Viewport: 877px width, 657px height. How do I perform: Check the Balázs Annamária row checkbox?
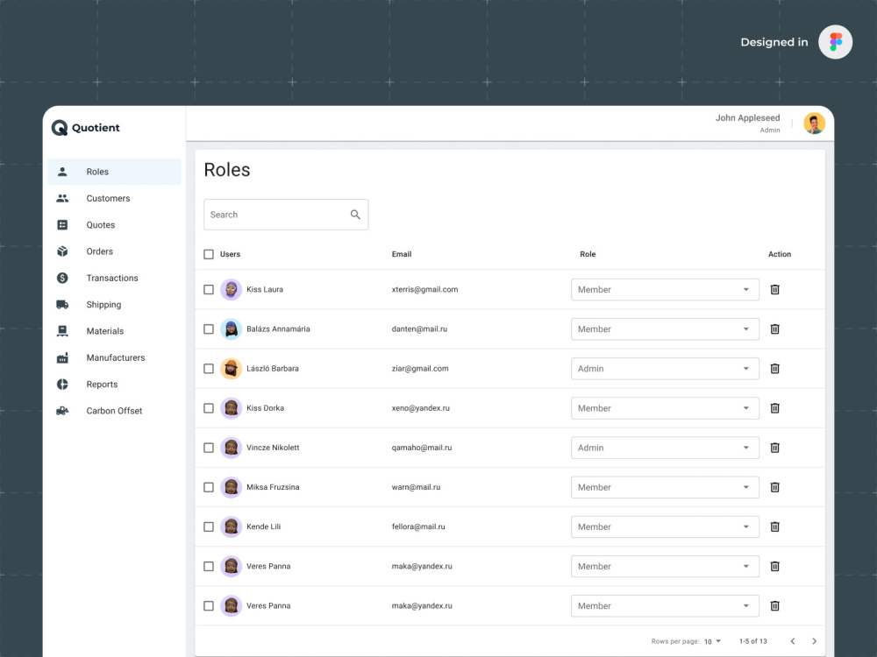pos(209,329)
